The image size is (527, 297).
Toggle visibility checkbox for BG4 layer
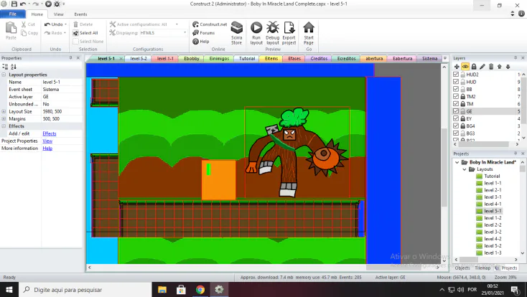(x=456, y=126)
